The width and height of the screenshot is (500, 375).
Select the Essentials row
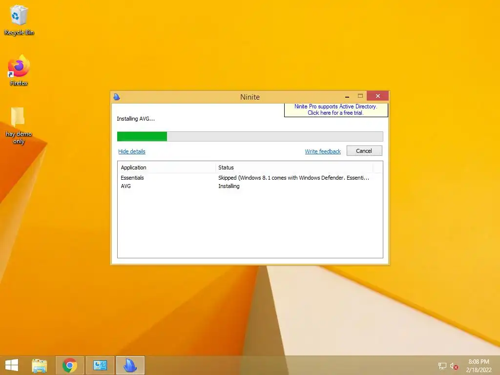pyautogui.click(x=250, y=178)
